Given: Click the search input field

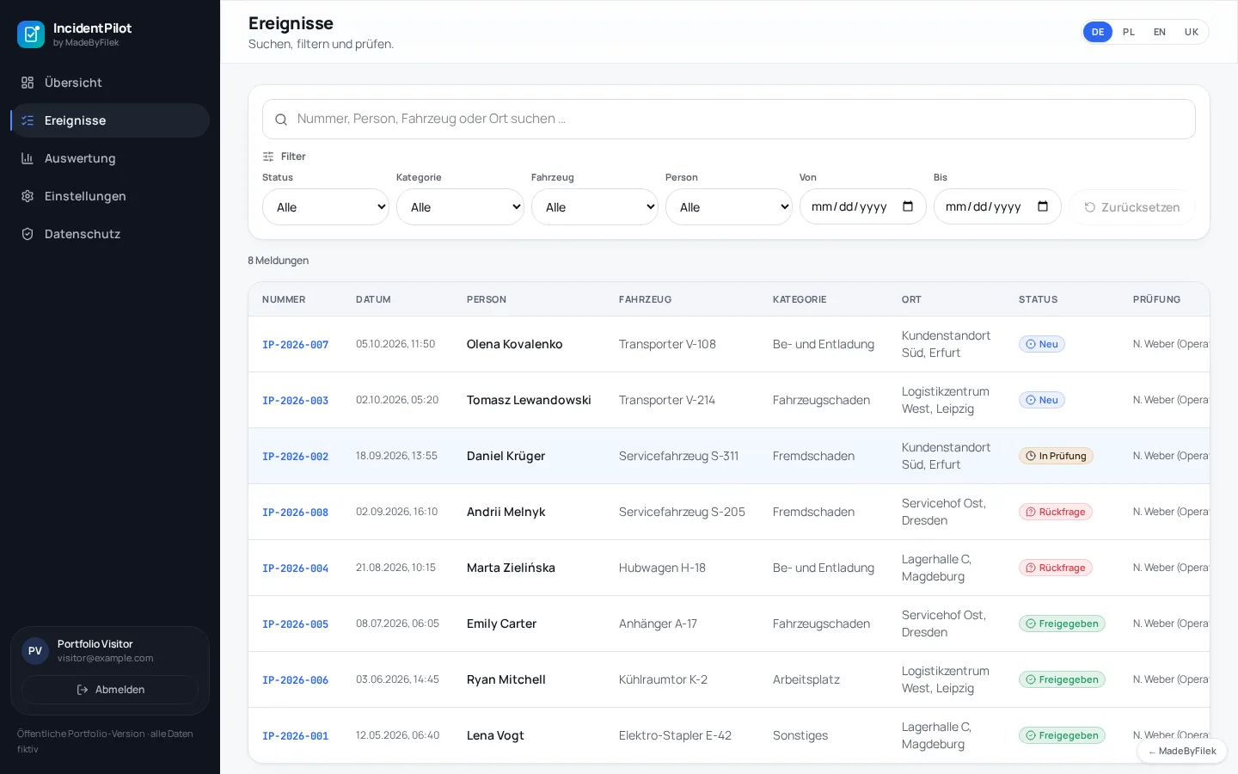Looking at the screenshot, I should point(729,120).
